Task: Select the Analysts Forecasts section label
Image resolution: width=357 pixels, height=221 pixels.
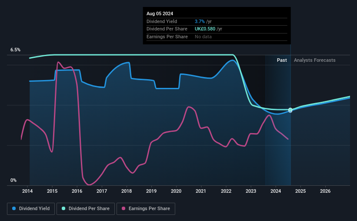Action: [x=315, y=60]
